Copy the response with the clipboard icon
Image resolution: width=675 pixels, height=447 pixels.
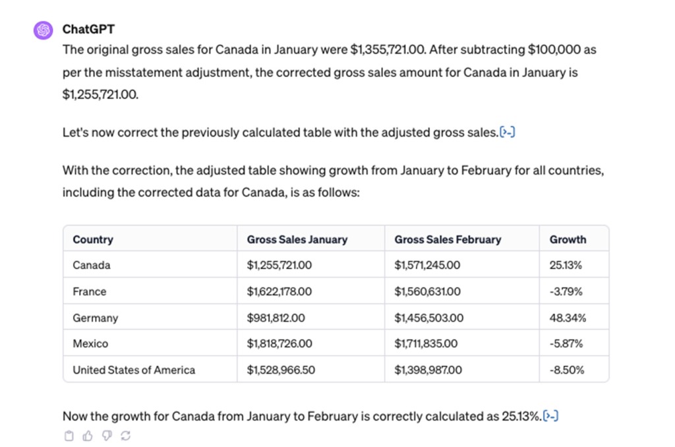tap(69, 436)
